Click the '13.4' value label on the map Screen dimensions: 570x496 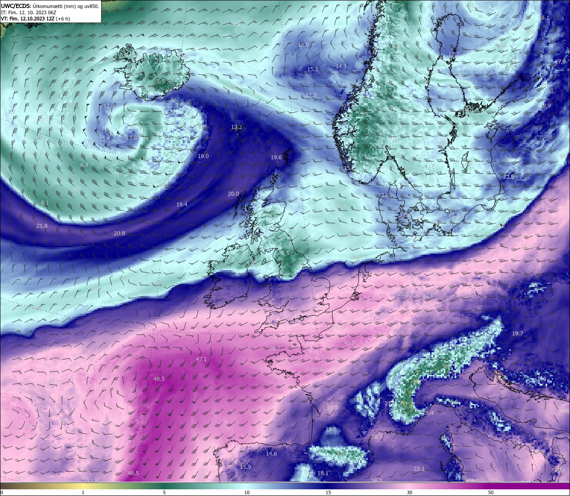pyautogui.click(x=104, y=139)
